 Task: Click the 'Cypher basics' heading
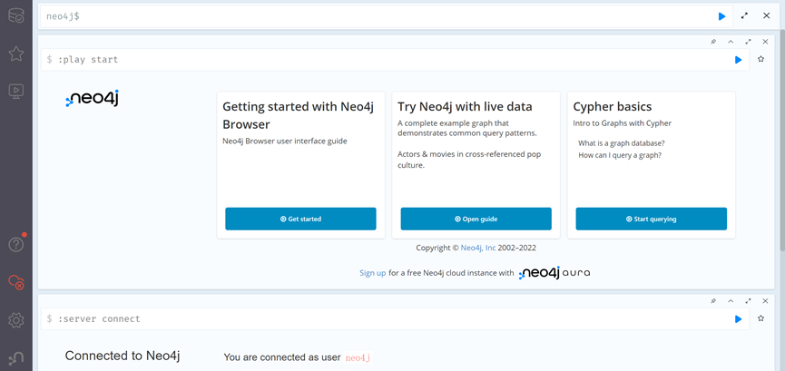pyautogui.click(x=613, y=107)
